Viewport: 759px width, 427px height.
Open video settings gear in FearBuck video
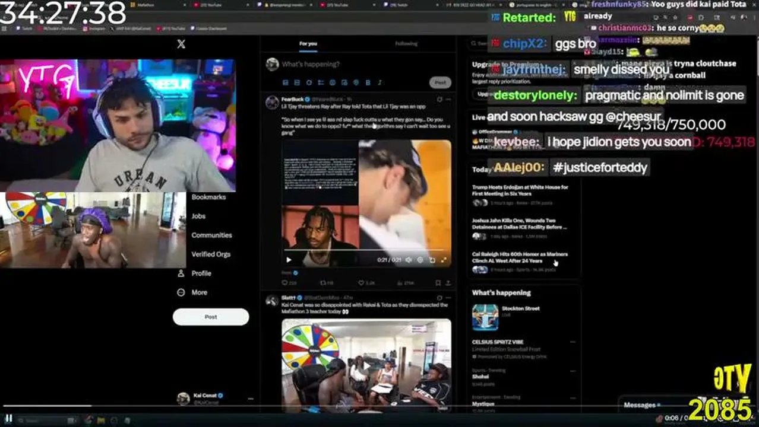(x=420, y=260)
